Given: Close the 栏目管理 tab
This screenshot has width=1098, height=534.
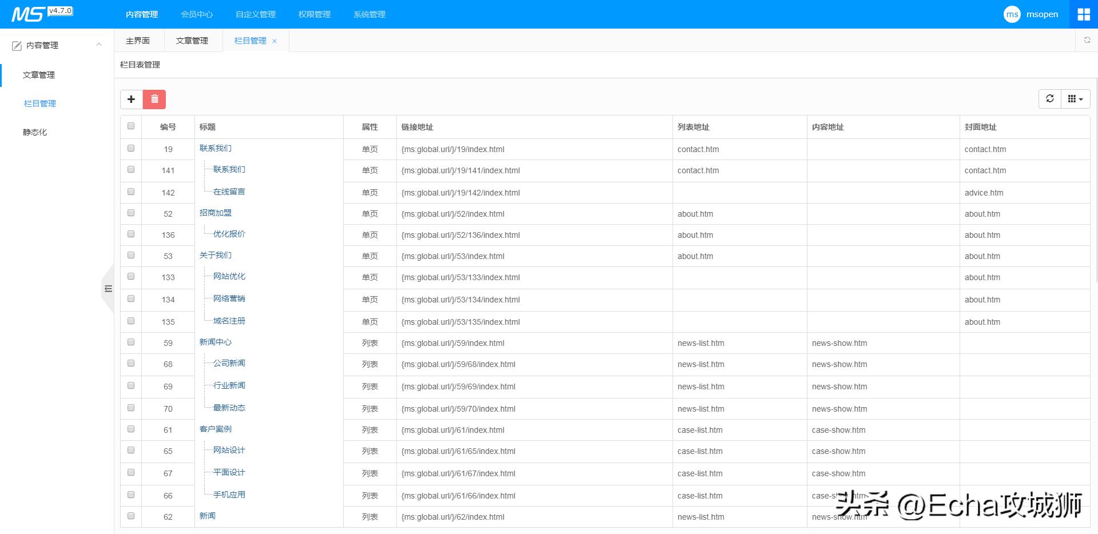Looking at the screenshot, I should [x=274, y=41].
